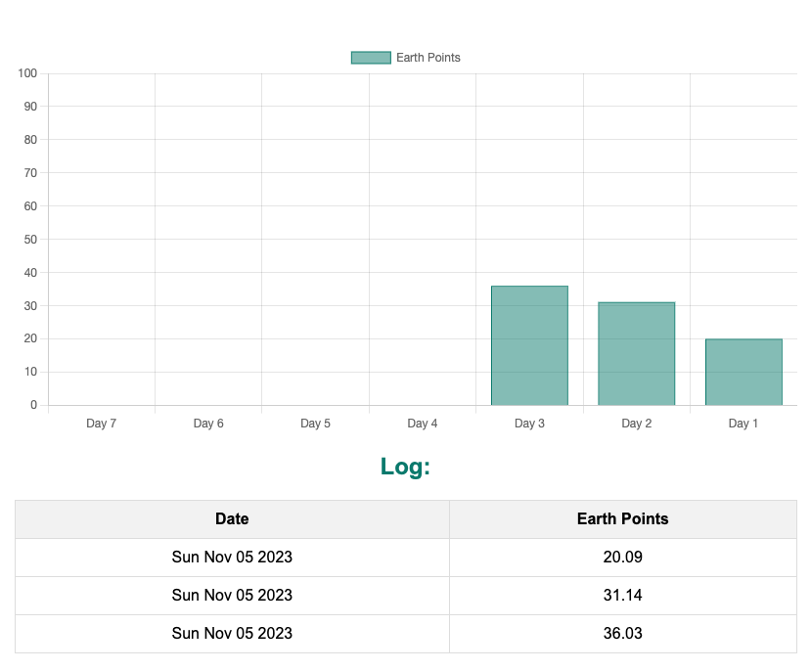
Task: Select the Day 4 axis label
Action: point(422,423)
